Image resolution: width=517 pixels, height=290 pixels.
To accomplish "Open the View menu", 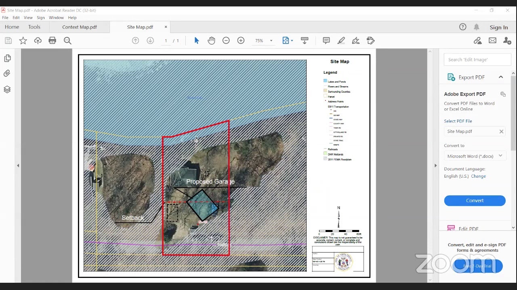I will click(28, 18).
